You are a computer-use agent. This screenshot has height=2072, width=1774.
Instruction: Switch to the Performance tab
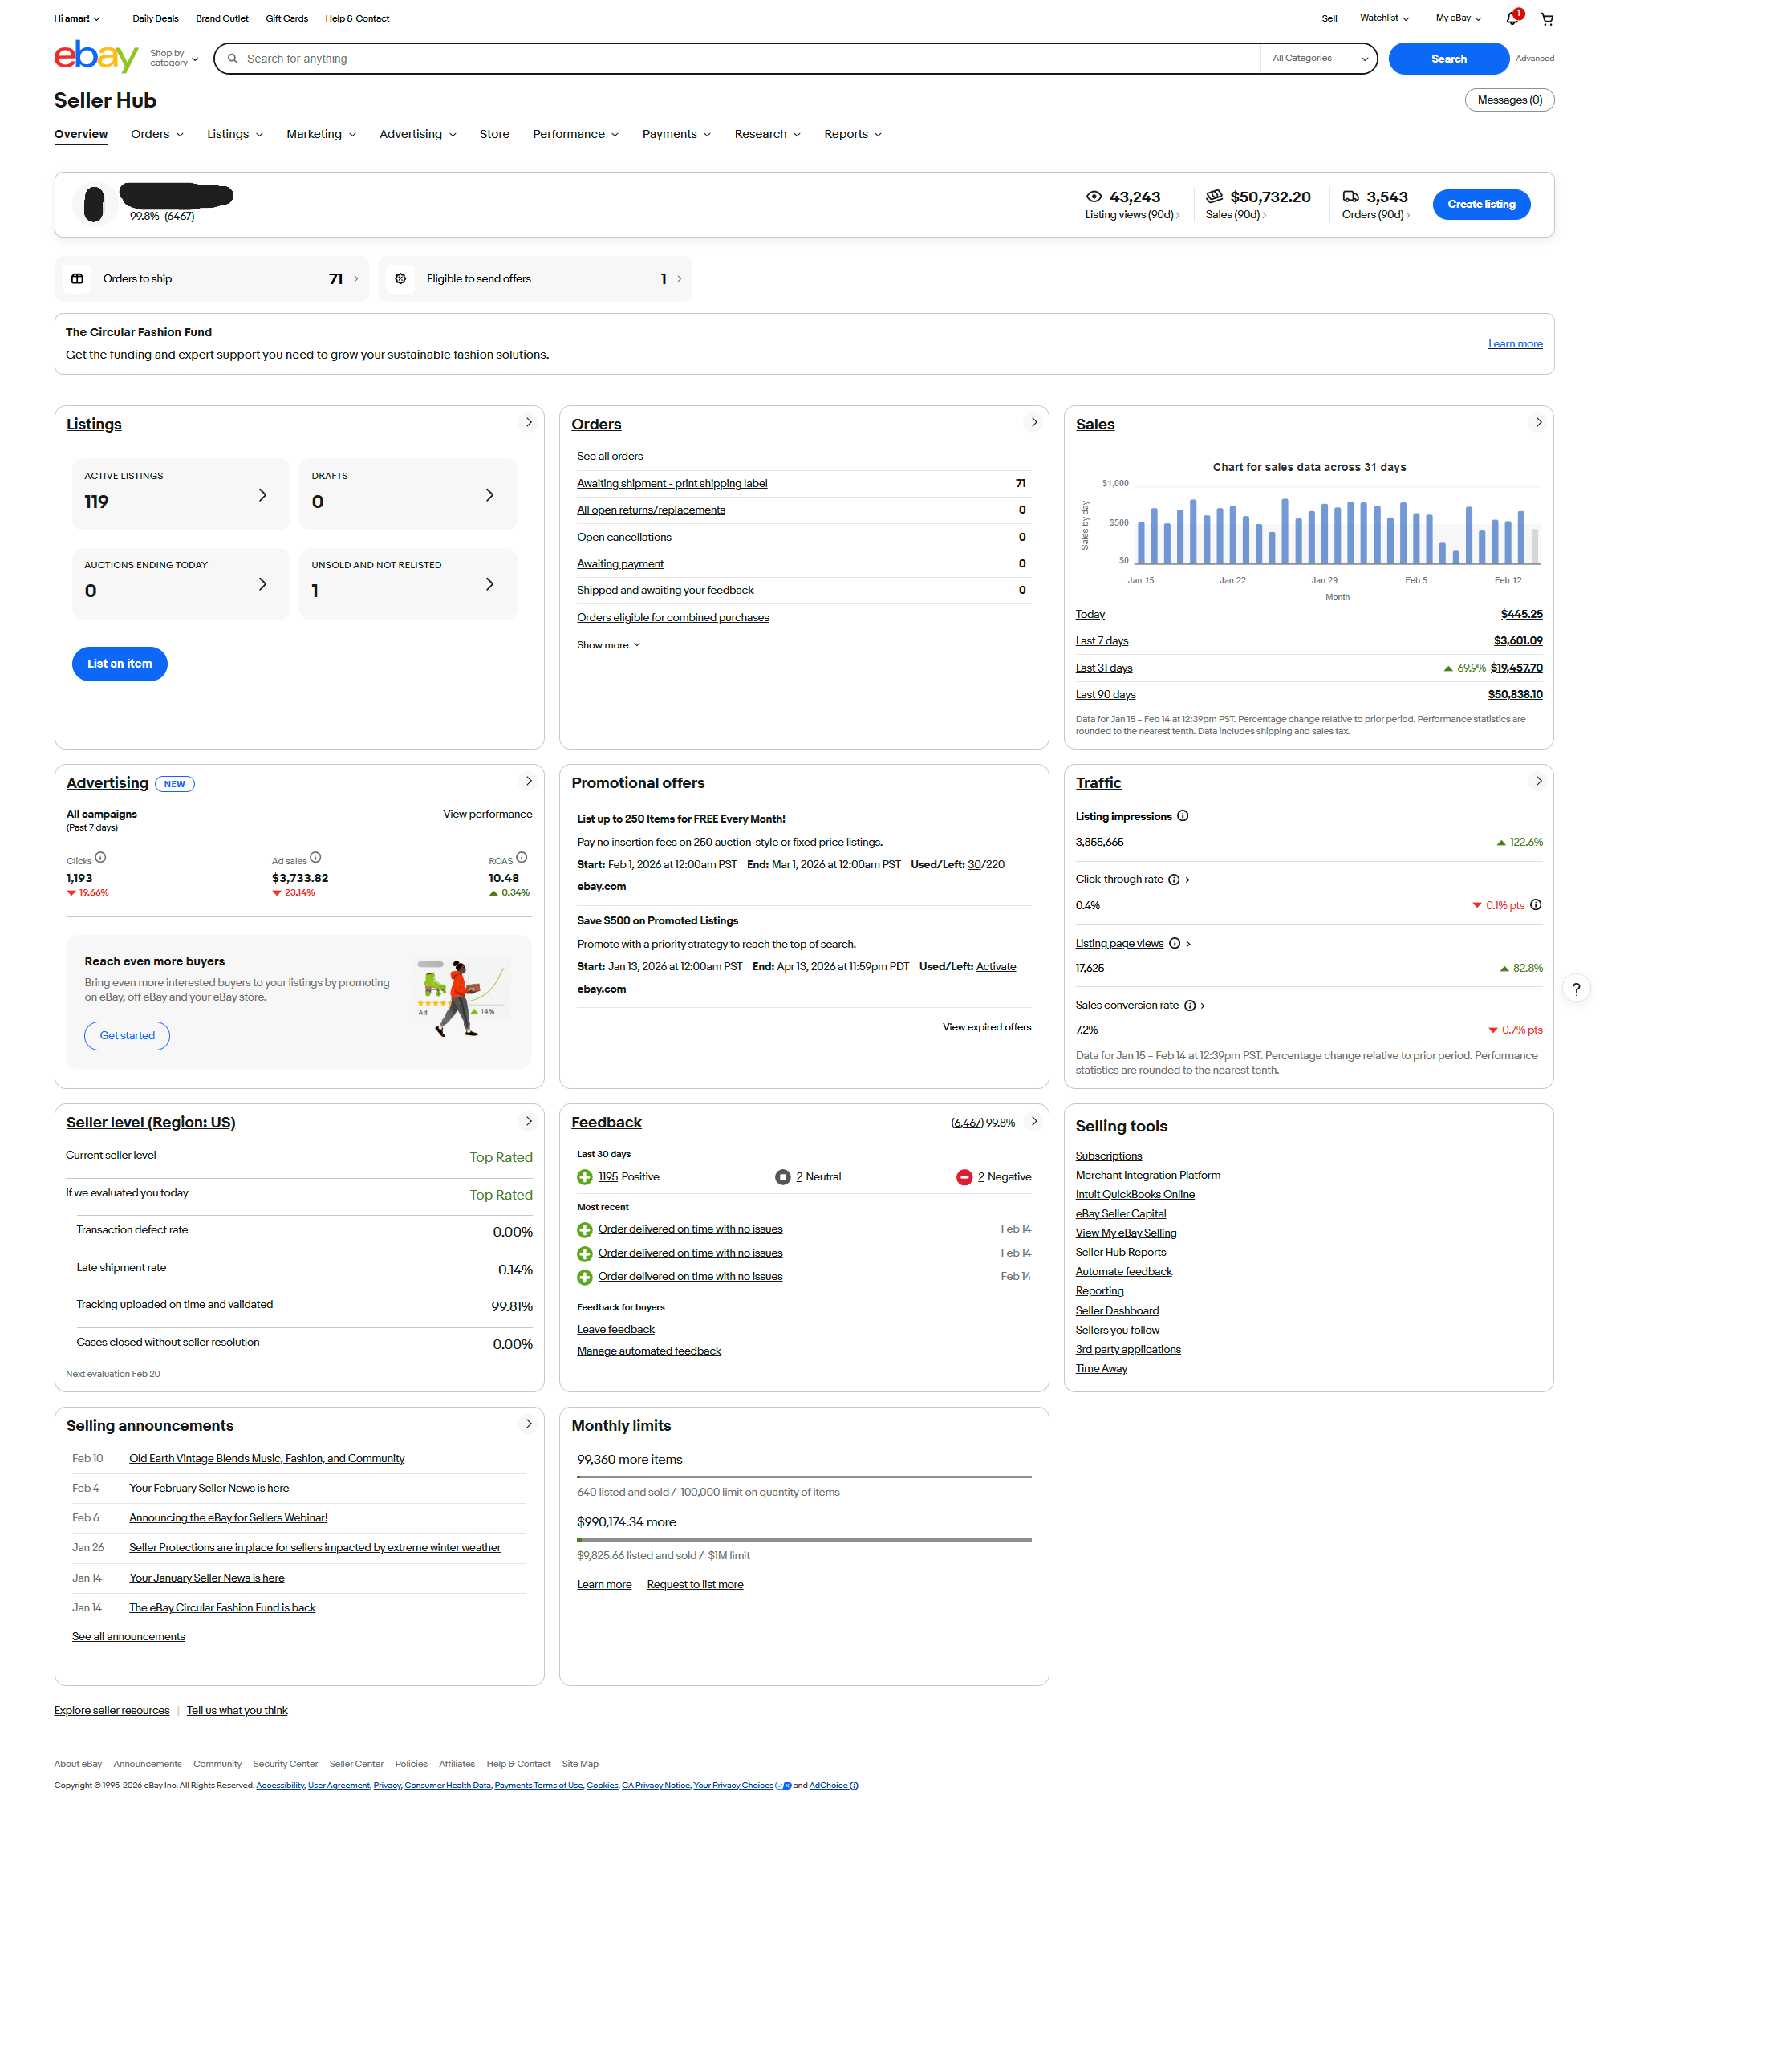point(569,134)
